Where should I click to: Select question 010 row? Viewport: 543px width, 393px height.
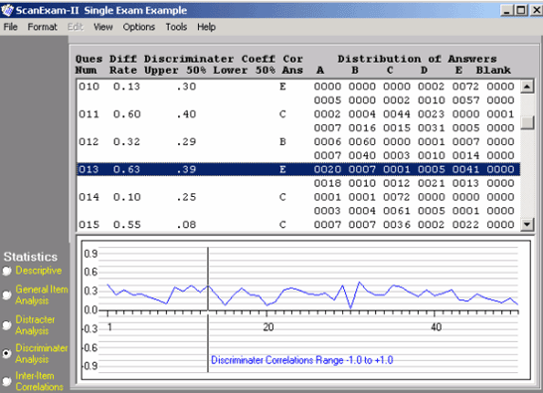[x=297, y=87]
